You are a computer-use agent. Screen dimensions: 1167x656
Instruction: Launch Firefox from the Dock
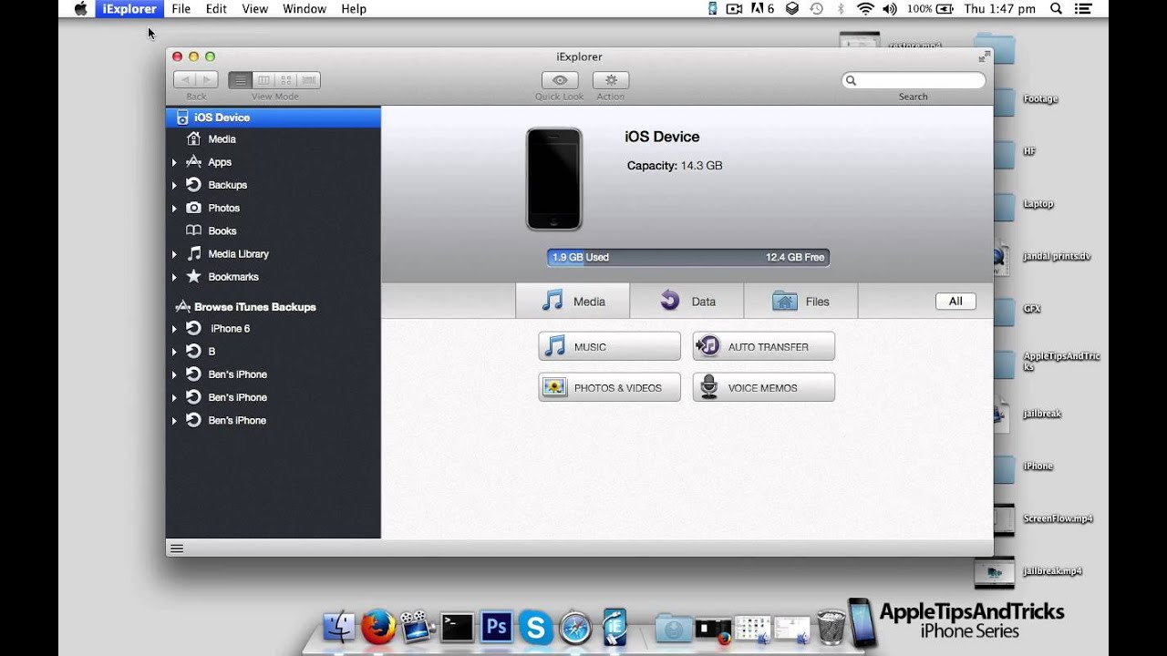pyautogui.click(x=378, y=627)
